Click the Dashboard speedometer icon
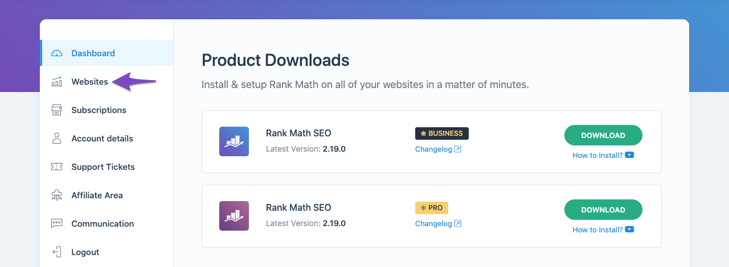Image resolution: width=729 pixels, height=267 pixels. pos(56,53)
